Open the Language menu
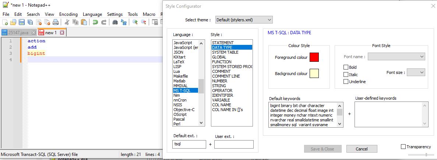Screen dimensions: 437x160 tap(92, 14)
